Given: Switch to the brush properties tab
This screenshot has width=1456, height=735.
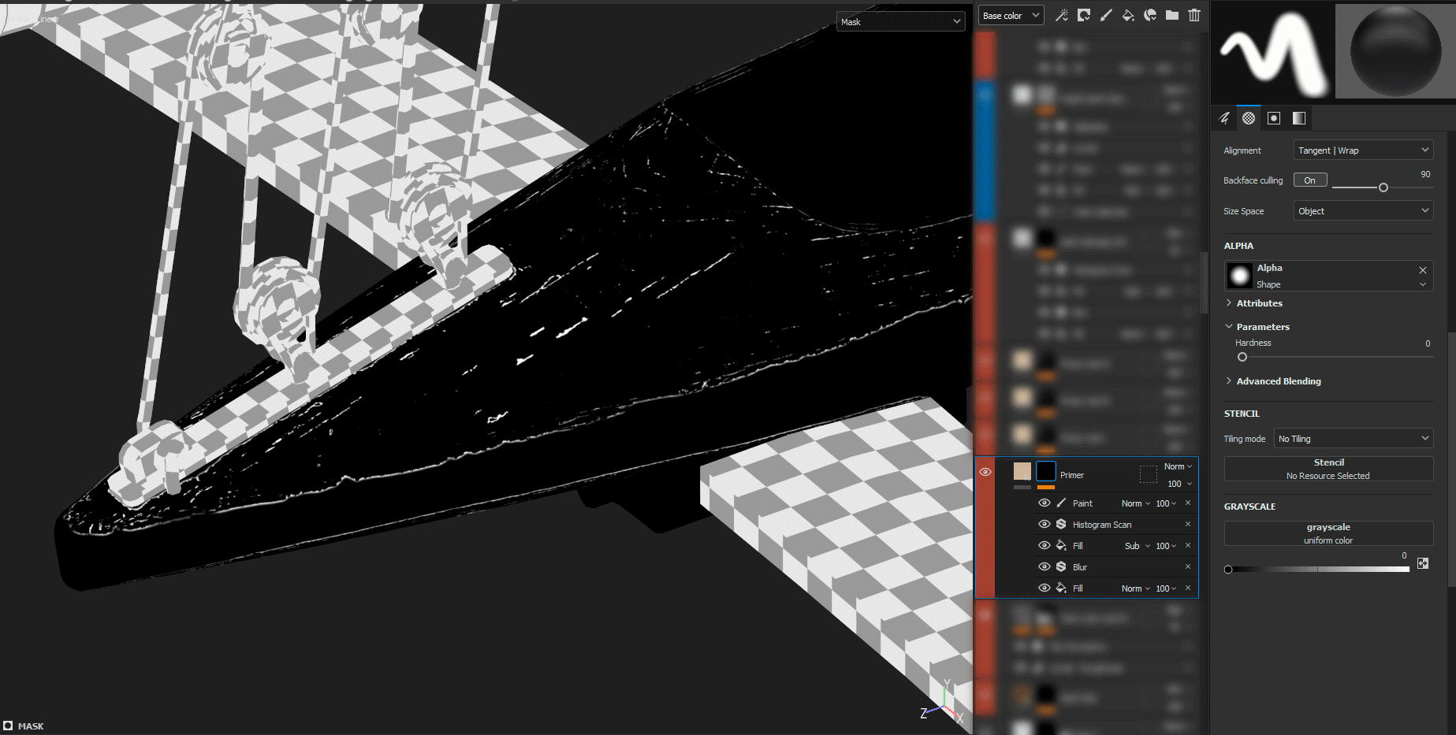Looking at the screenshot, I should coord(1224,118).
